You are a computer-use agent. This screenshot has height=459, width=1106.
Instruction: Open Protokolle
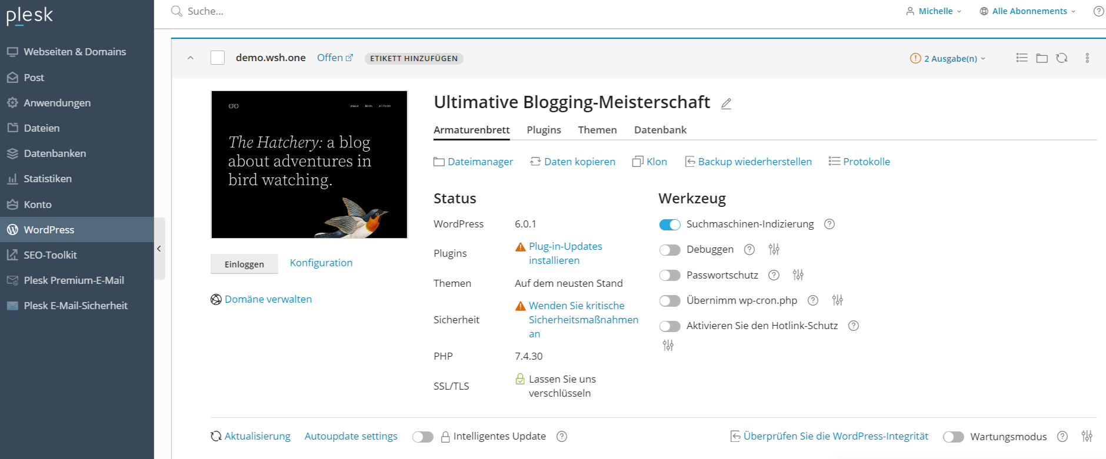pos(860,162)
